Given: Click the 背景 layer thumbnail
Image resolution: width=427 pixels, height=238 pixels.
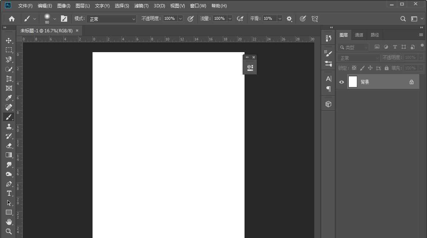Looking at the screenshot, I should click(x=352, y=82).
